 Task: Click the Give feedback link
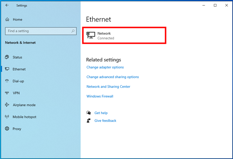(105, 121)
